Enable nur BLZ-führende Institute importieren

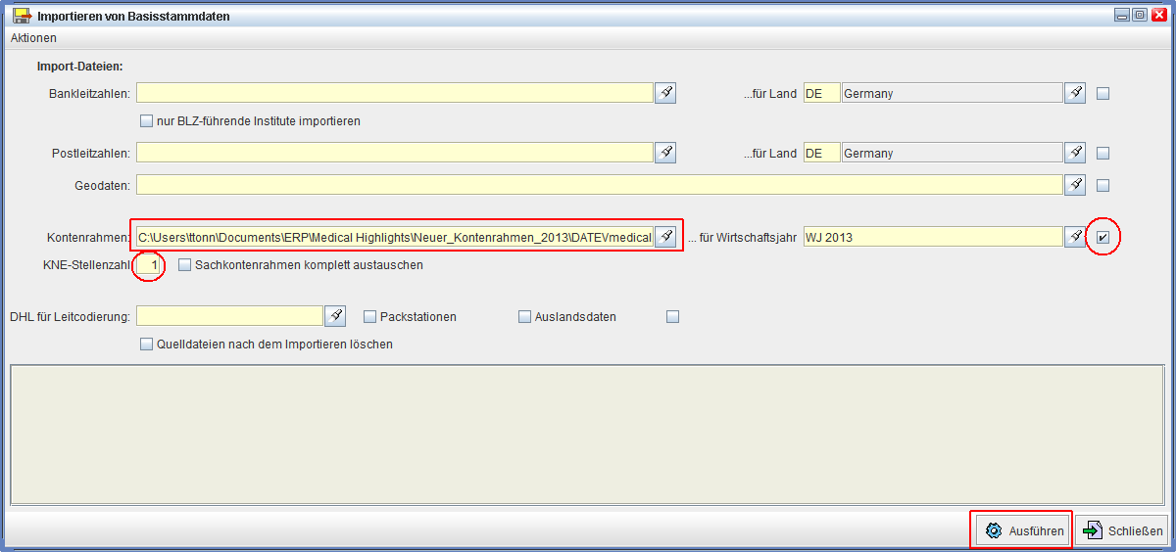147,121
